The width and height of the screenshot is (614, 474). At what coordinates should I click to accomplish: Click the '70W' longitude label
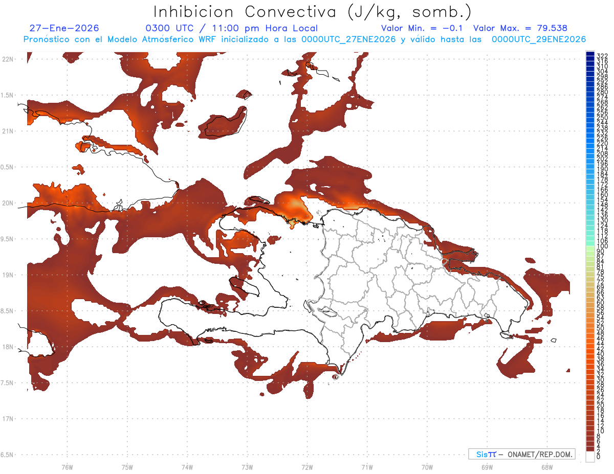pyautogui.click(x=427, y=467)
